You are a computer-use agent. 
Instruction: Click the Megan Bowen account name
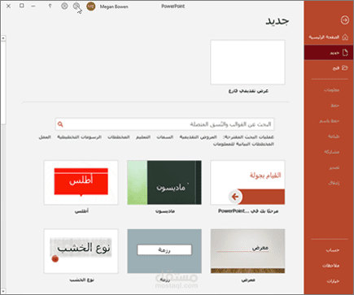pyautogui.click(x=114, y=7)
